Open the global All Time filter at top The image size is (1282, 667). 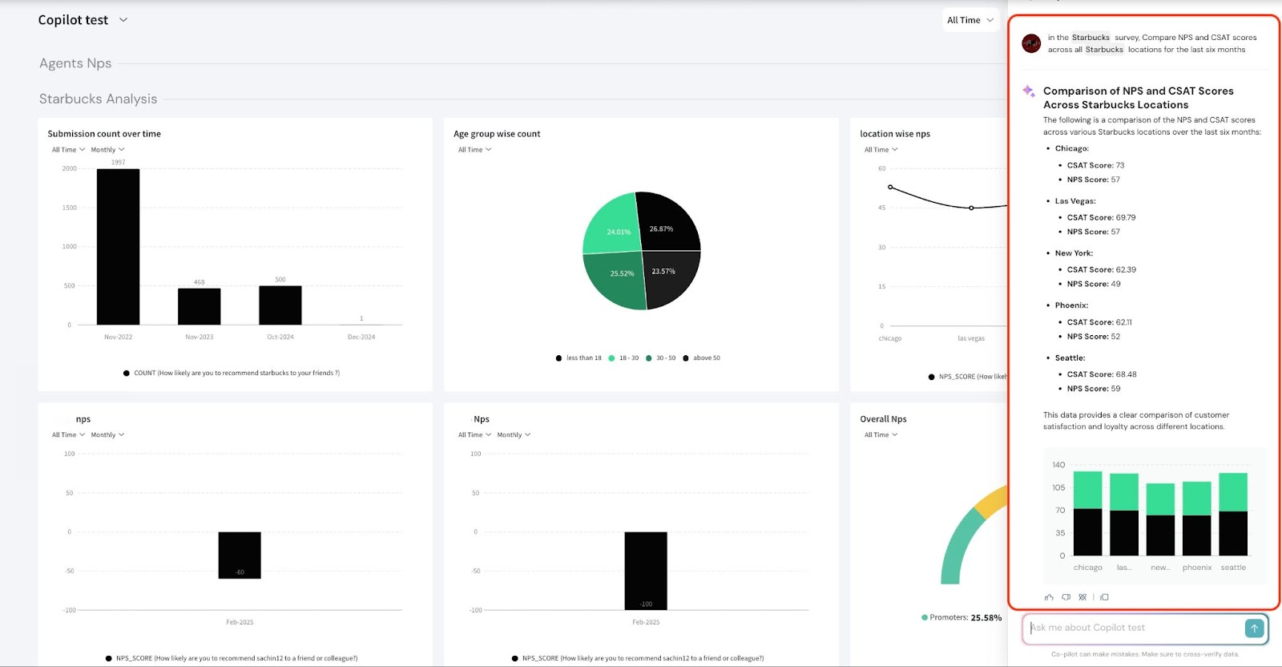(970, 20)
